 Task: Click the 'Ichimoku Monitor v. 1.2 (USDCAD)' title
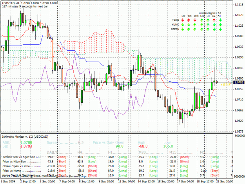click(25, 137)
